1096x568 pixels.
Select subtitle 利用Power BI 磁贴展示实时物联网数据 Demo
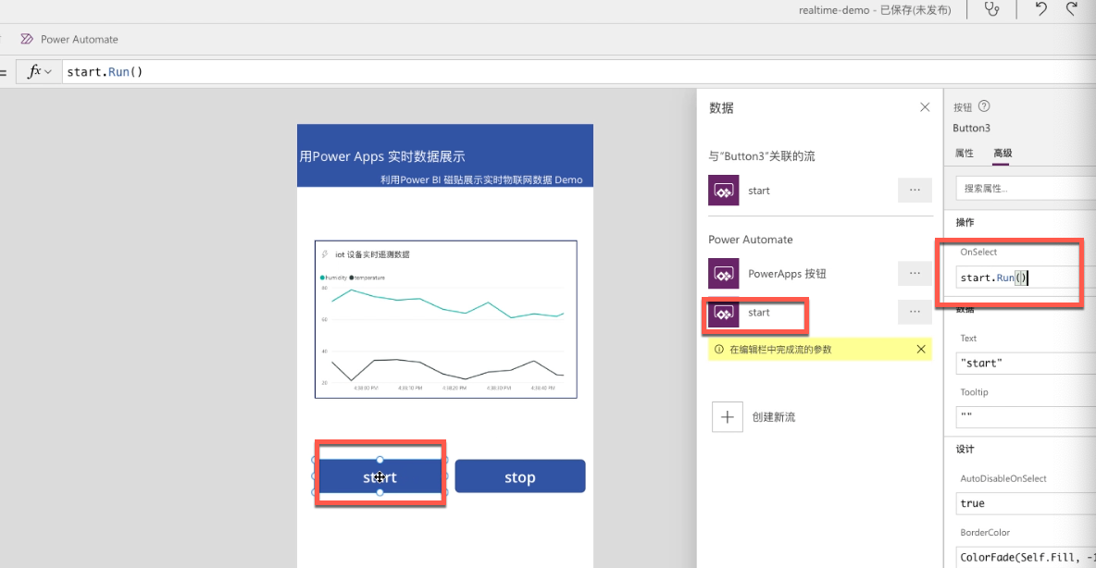pos(481,179)
